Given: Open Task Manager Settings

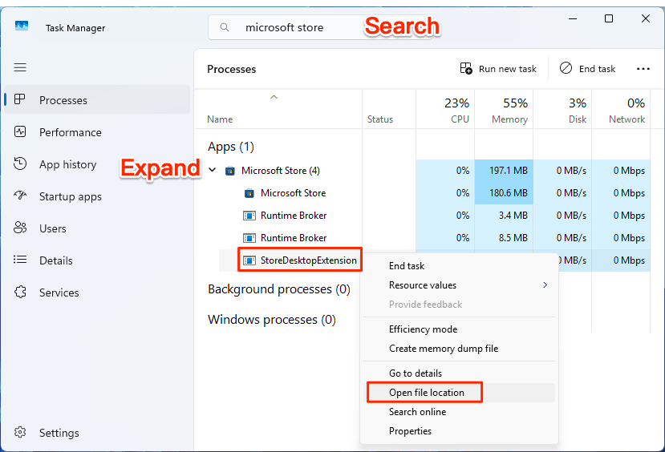Looking at the screenshot, I should (x=97, y=433).
